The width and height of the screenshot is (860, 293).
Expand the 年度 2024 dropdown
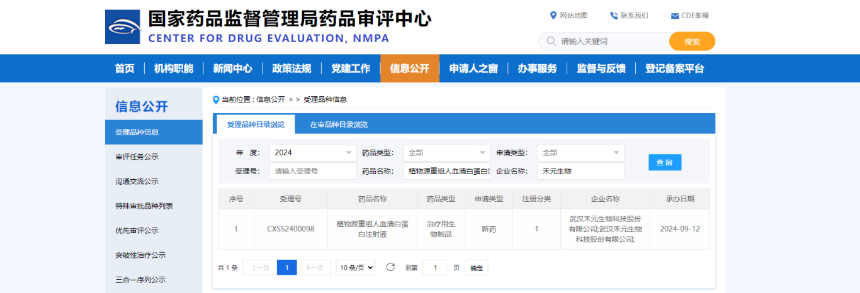(x=312, y=153)
